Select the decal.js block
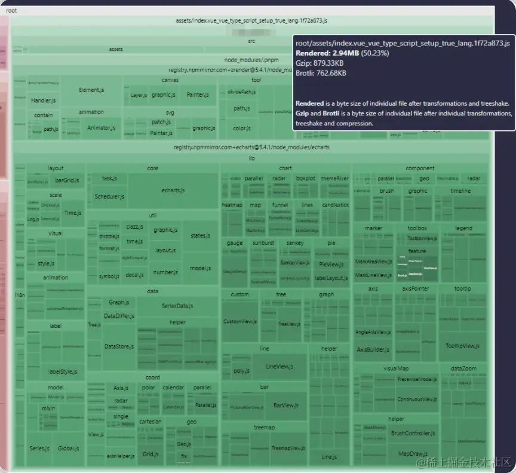The width and height of the screenshot is (516, 473). click(134, 275)
